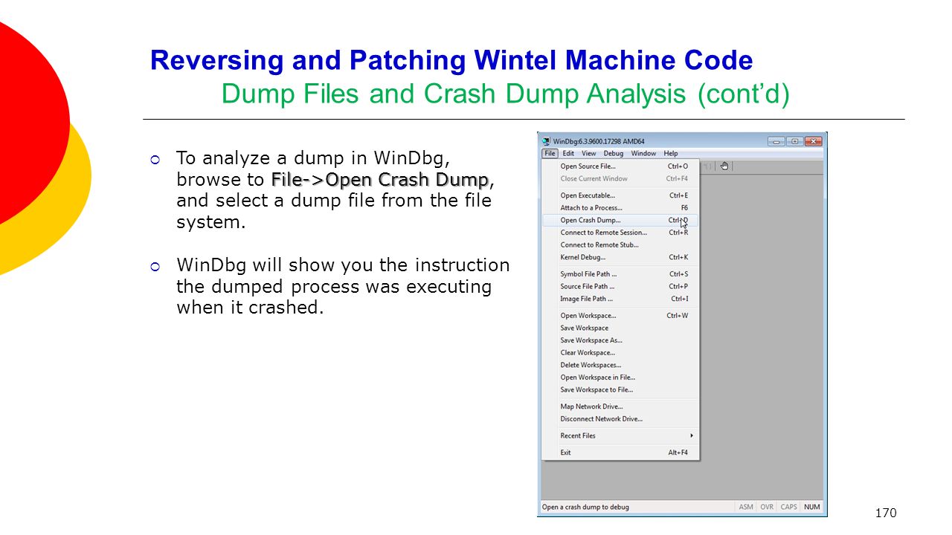The image size is (952, 535).
Task: Click the ASM status bar indicator
Action: 746,507
